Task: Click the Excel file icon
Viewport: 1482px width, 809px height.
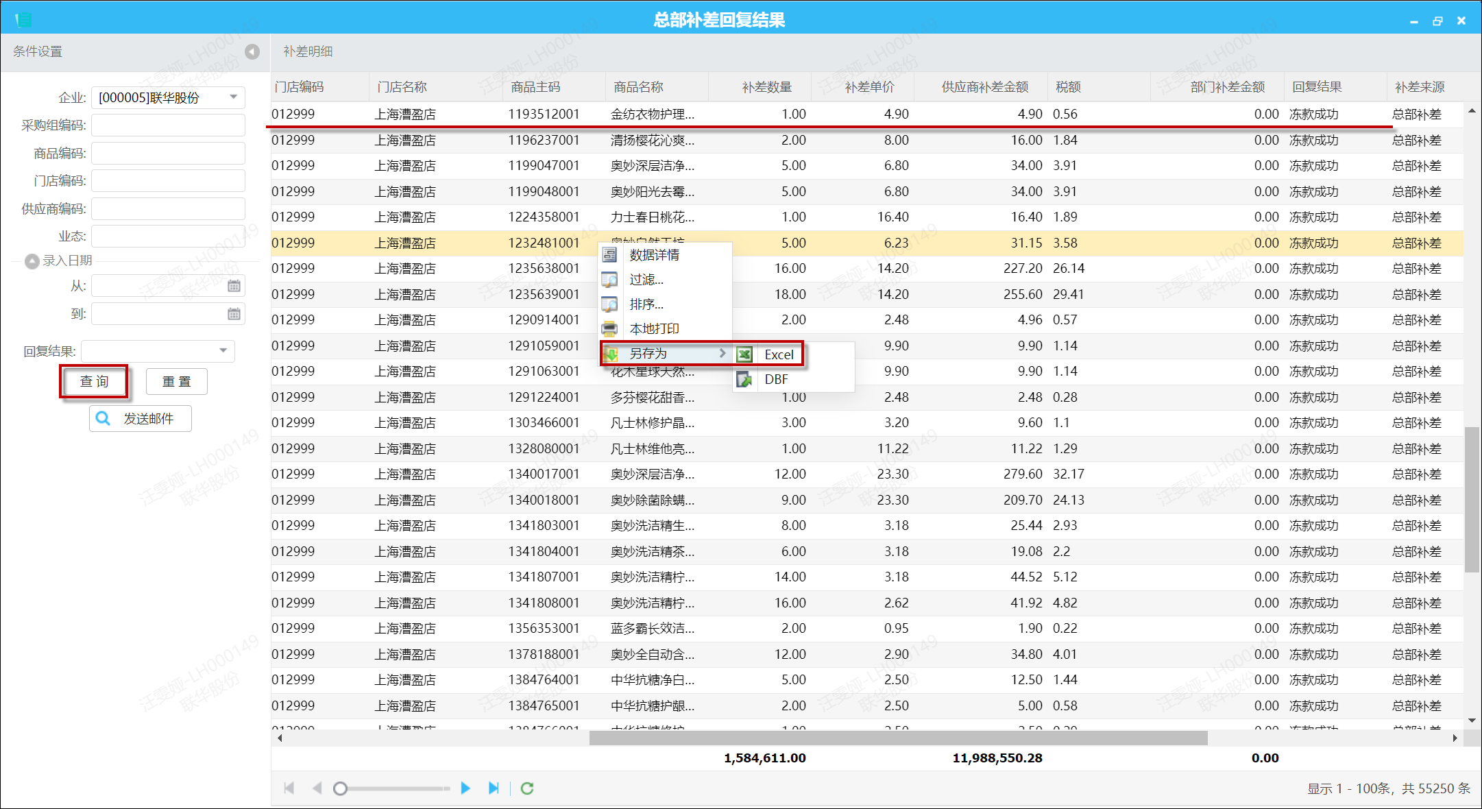Action: [x=744, y=354]
